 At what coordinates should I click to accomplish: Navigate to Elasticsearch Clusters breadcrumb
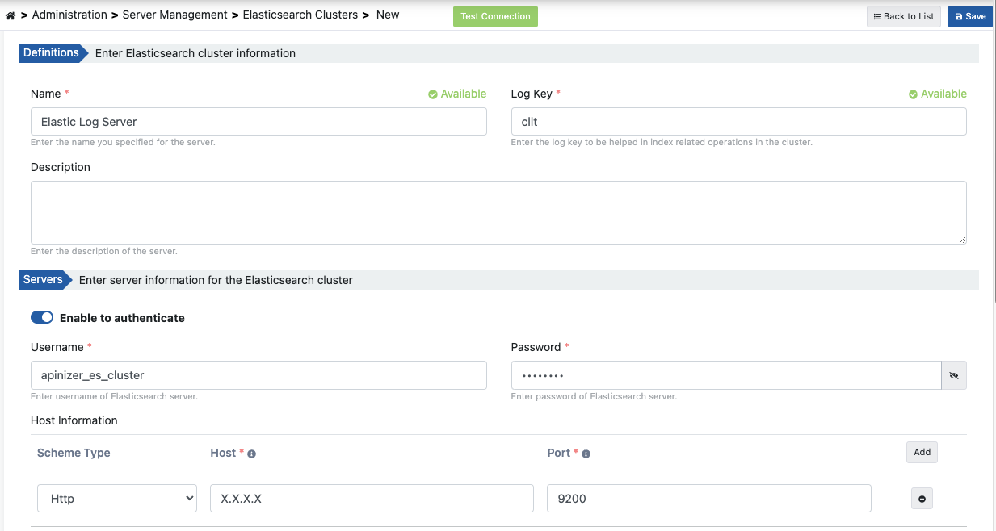[300, 15]
